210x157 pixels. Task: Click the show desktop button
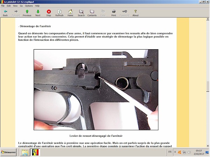tap(207, 152)
